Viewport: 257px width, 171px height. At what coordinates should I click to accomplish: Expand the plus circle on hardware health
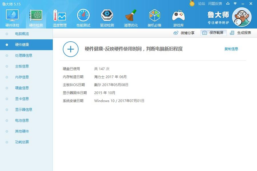(70, 49)
